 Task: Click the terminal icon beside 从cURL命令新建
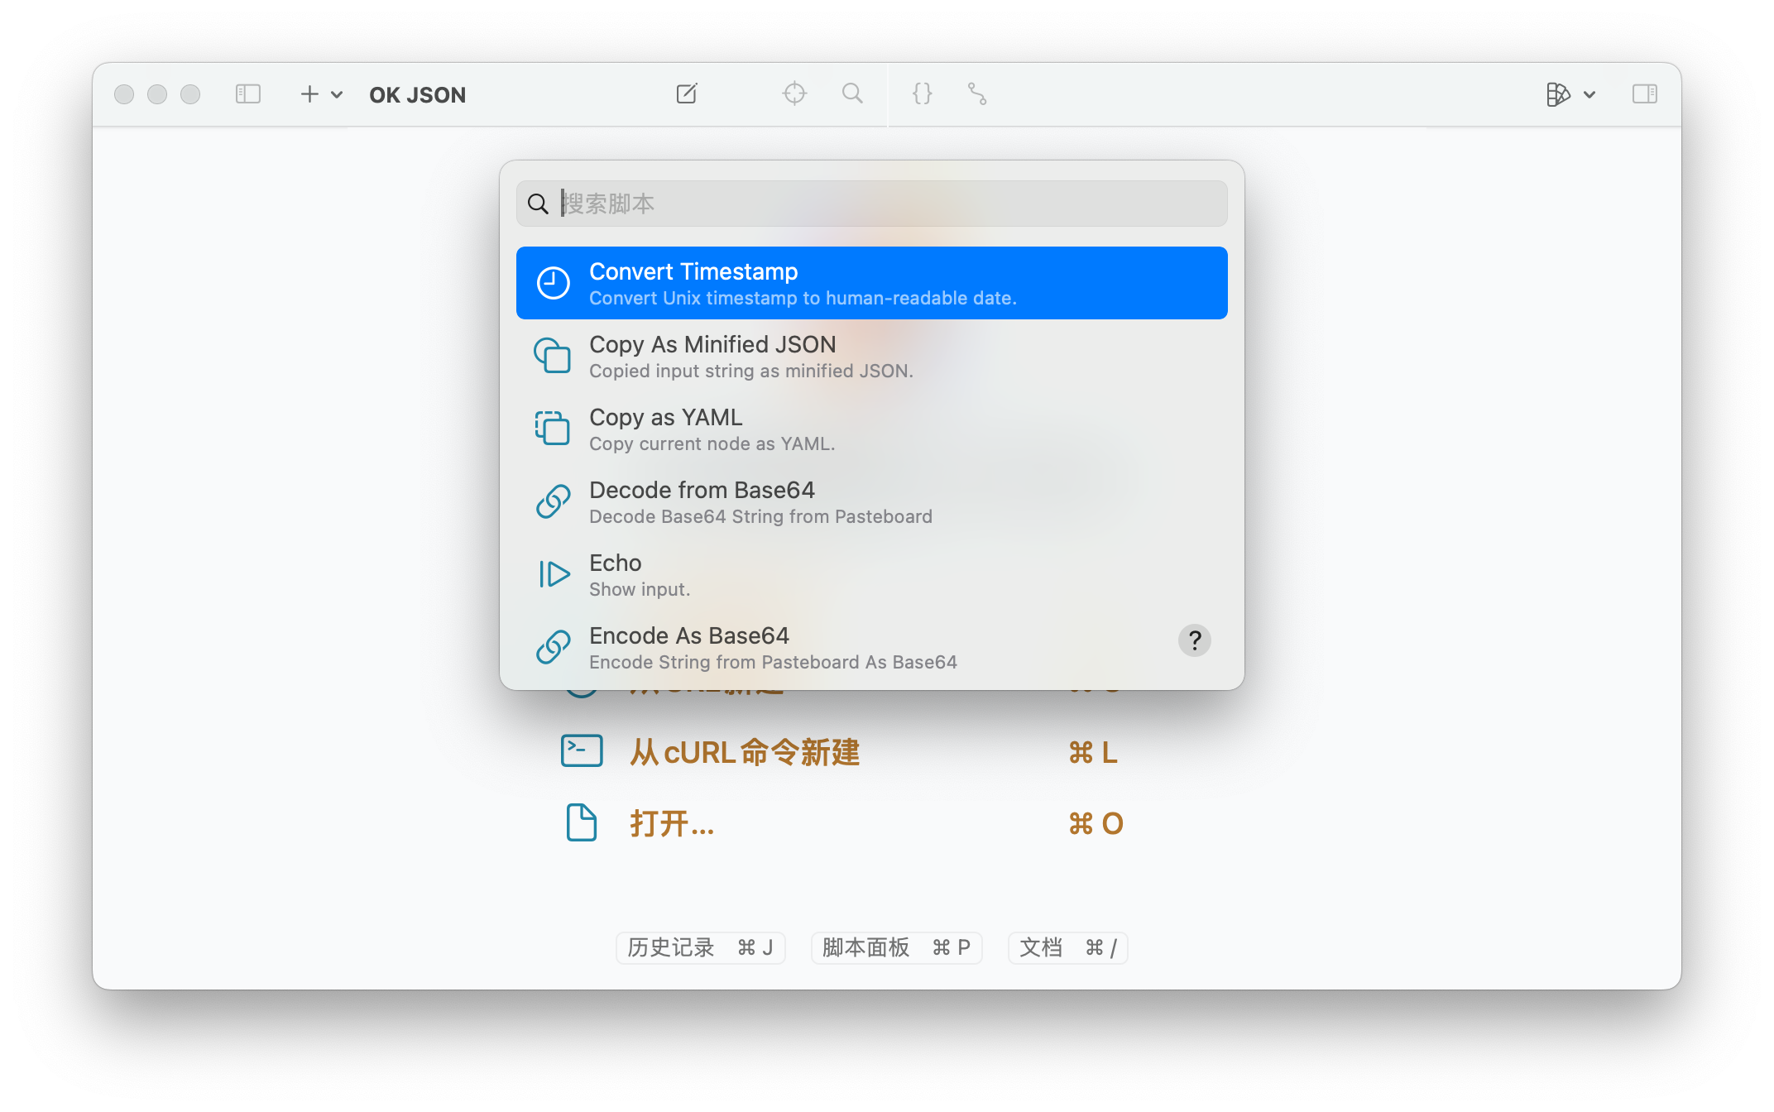[582, 751]
